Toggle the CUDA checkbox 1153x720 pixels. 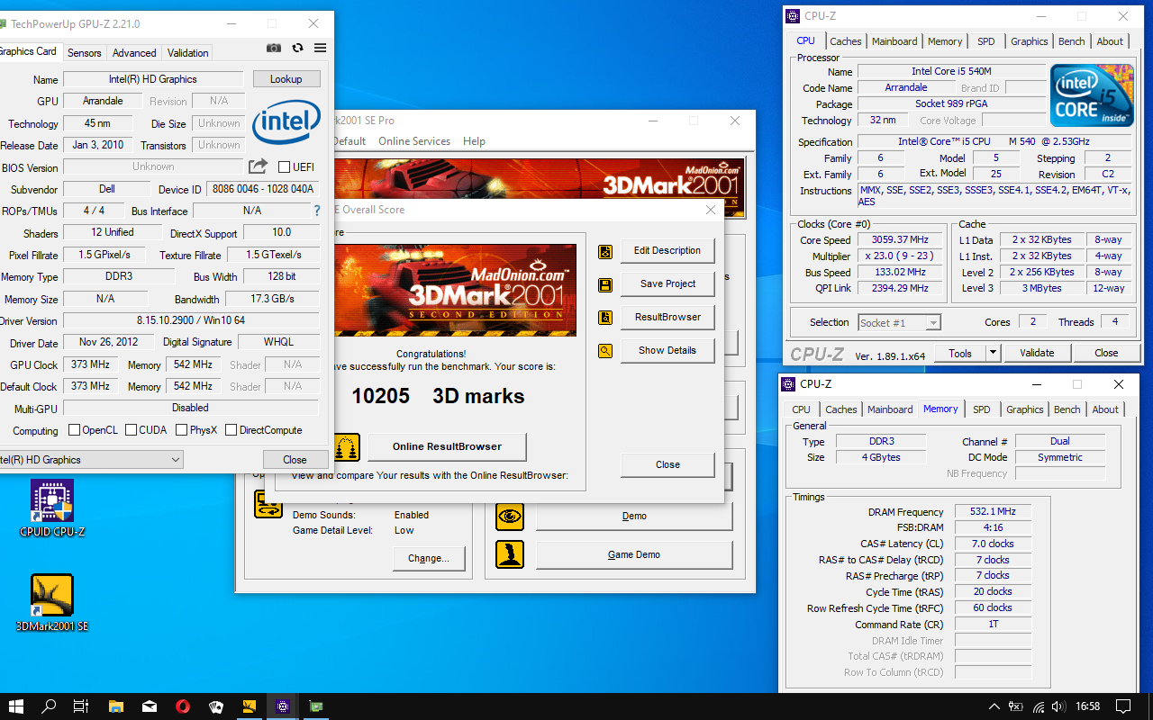point(132,430)
